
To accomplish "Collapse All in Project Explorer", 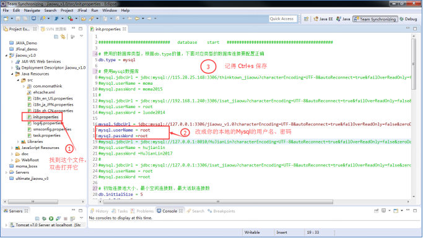I will [56, 36].
